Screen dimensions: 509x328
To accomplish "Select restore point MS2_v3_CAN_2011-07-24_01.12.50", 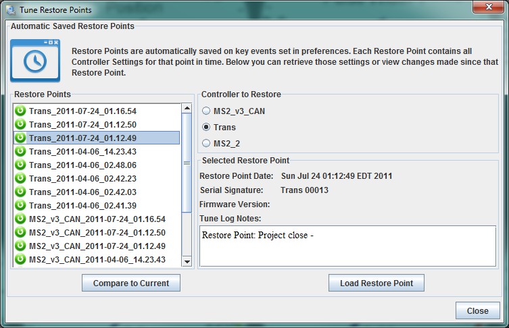I will 97,232.
